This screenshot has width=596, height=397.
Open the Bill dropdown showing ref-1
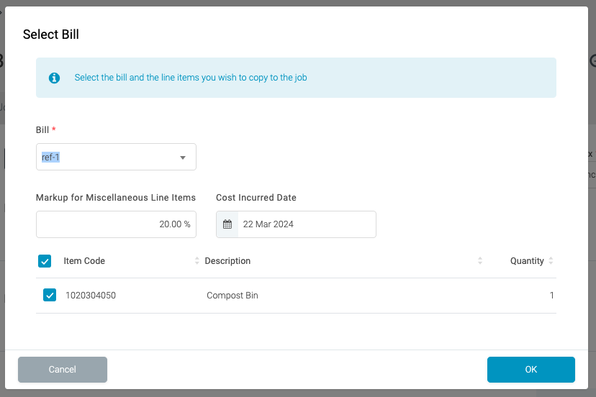pos(116,157)
